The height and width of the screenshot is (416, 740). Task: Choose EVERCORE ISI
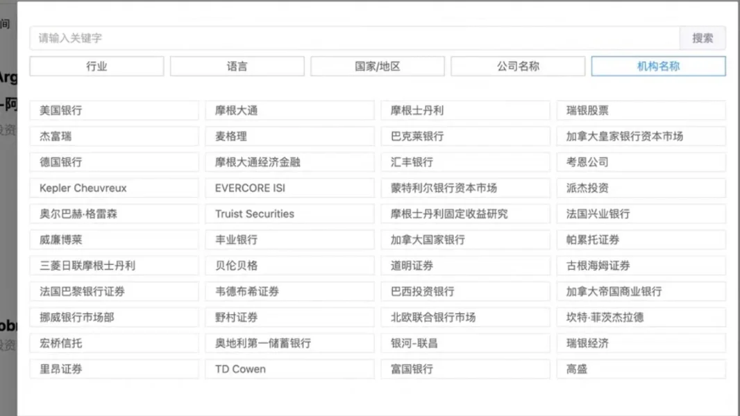pyautogui.click(x=289, y=189)
